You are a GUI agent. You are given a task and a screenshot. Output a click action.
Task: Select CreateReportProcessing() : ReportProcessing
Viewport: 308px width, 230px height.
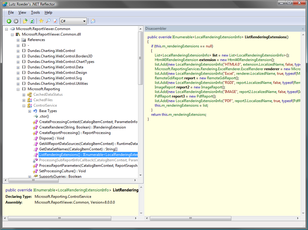coord(75,133)
